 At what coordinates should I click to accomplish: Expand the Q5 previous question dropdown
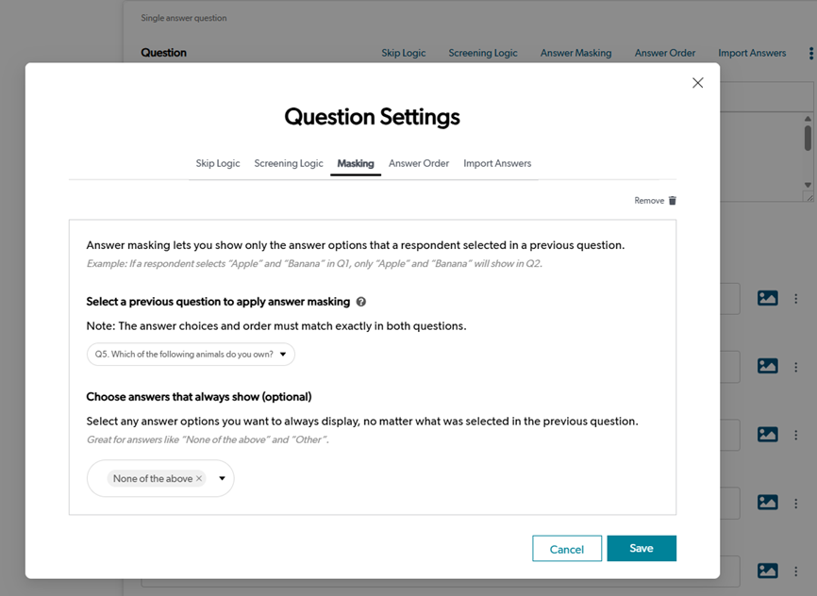tap(283, 355)
